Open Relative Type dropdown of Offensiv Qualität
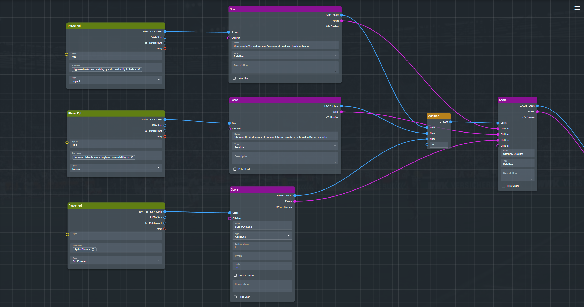The height and width of the screenshot is (307, 584). (x=517, y=163)
